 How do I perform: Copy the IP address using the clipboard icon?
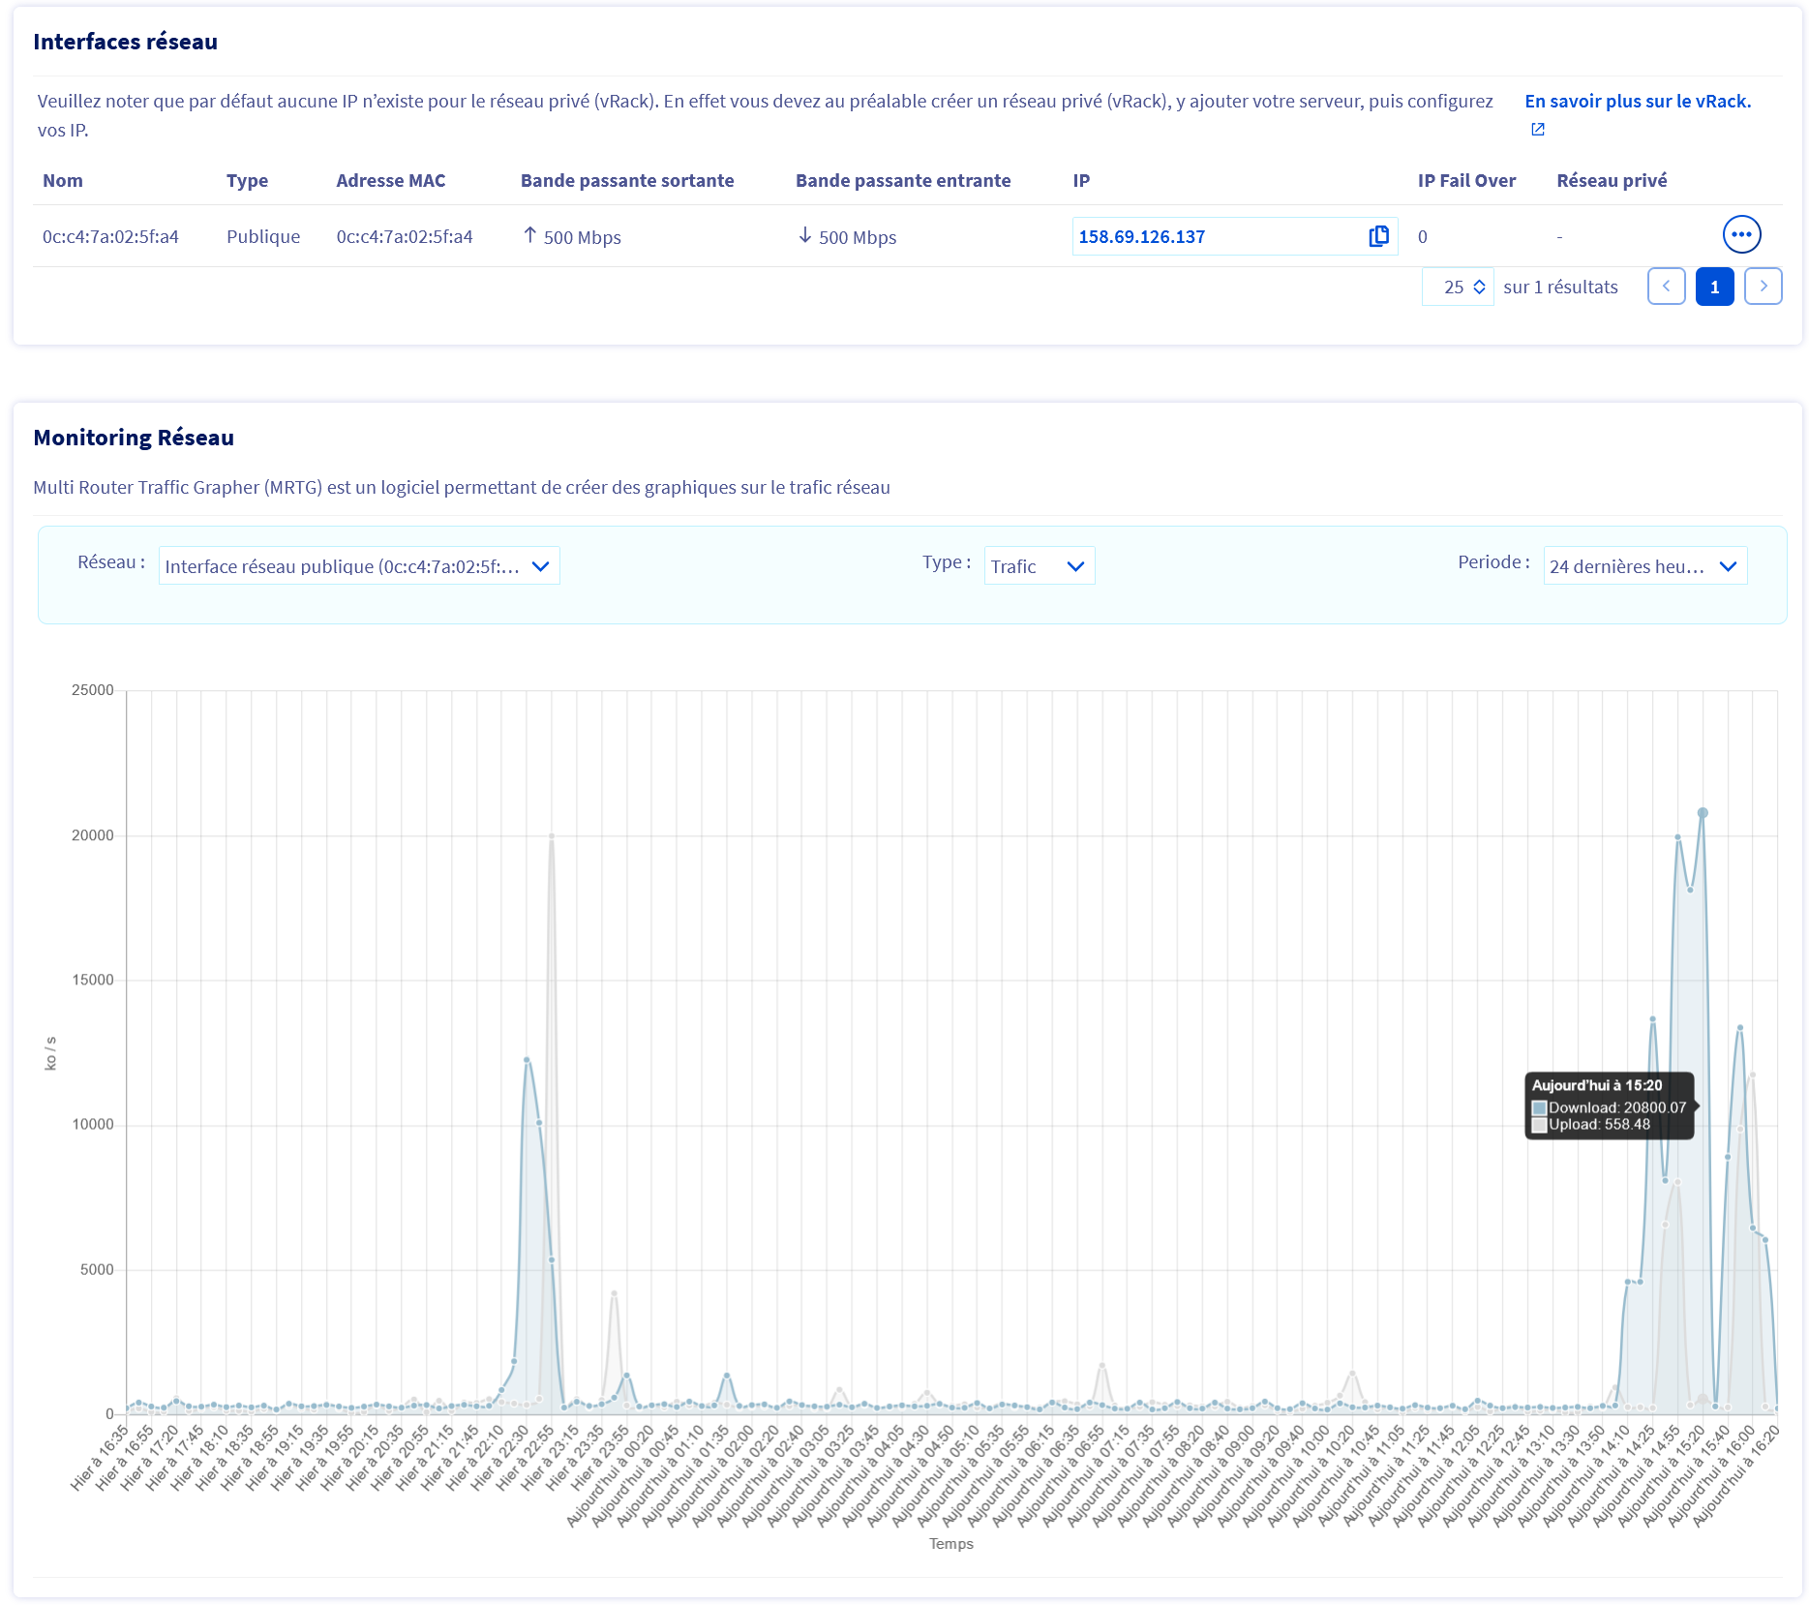1378,236
